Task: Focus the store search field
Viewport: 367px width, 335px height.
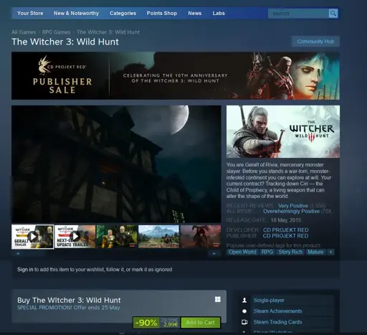Action: (x=298, y=14)
